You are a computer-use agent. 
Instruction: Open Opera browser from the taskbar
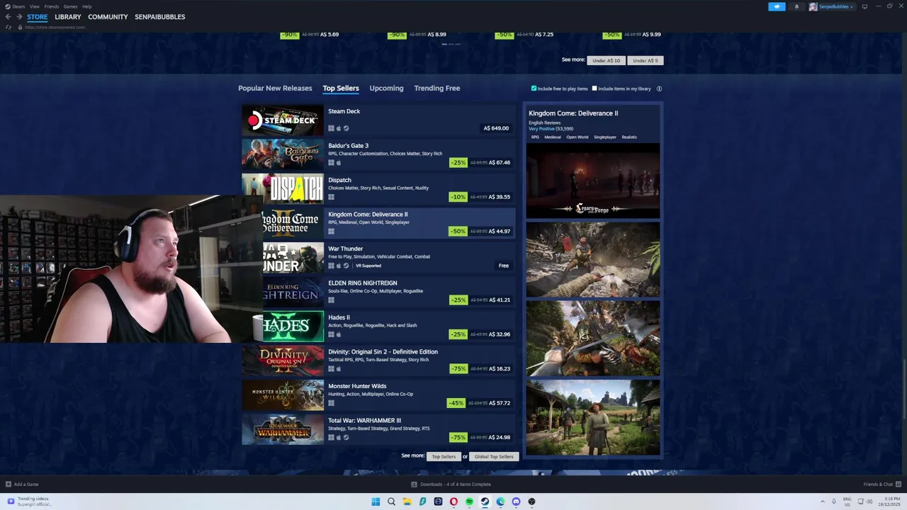point(453,501)
